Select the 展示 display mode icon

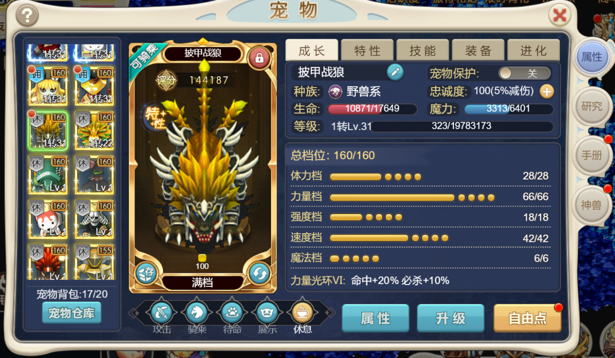[267, 313]
